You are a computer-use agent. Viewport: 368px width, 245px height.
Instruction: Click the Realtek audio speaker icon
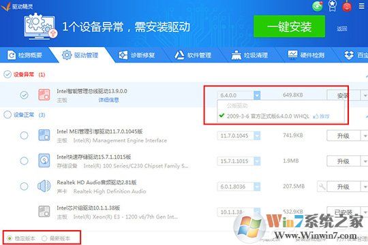(44, 186)
